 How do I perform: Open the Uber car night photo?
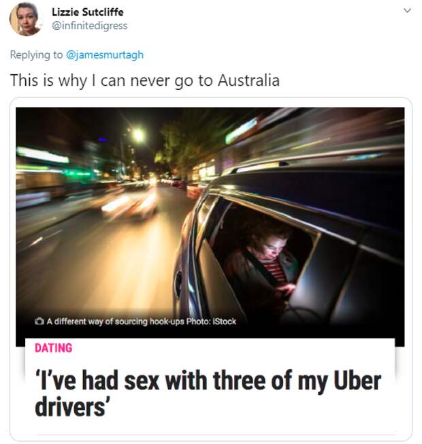tap(210, 227)
